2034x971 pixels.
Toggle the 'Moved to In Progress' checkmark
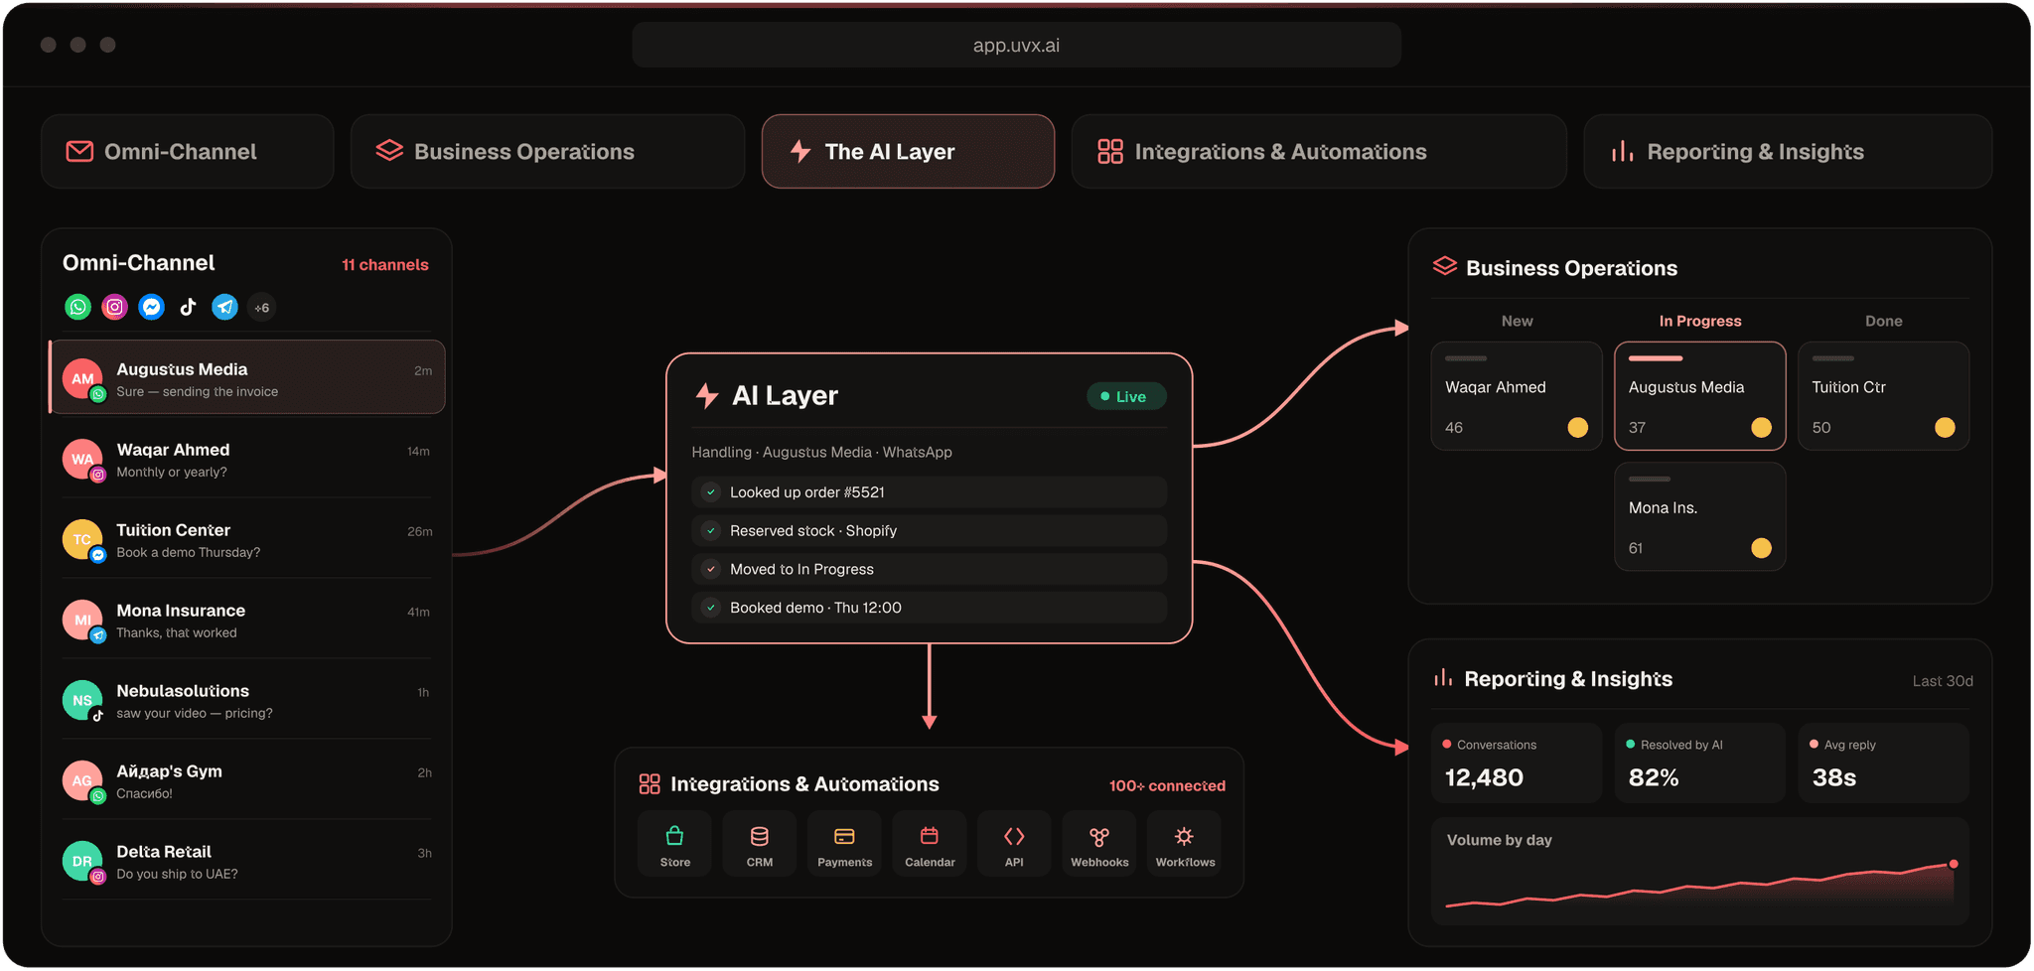point(711,569)
